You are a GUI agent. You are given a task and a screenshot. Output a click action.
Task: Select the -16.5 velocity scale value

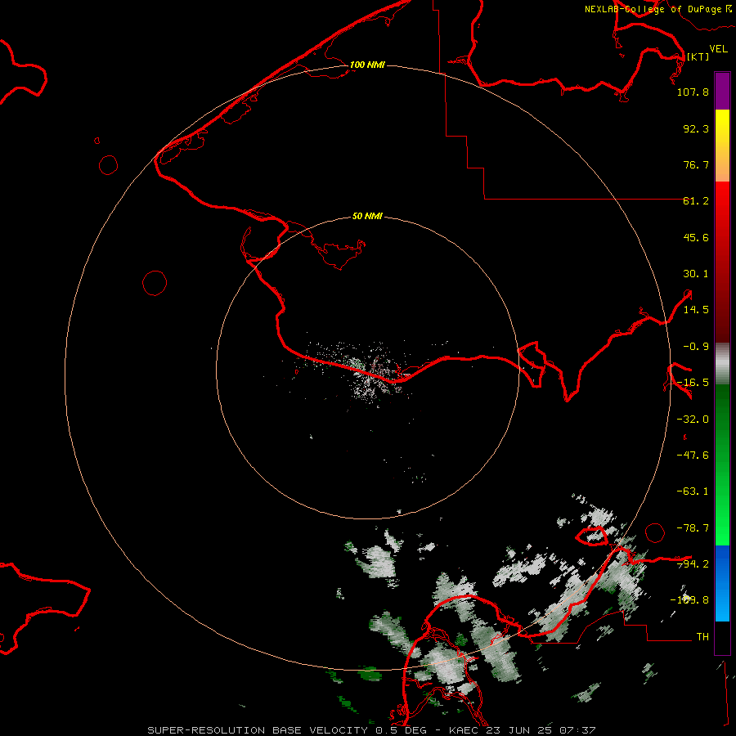coord(693,383)
